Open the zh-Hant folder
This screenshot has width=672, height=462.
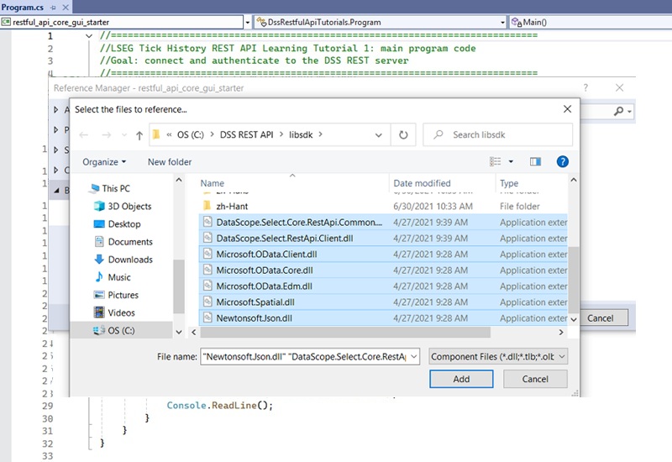(x=233, y=206)
